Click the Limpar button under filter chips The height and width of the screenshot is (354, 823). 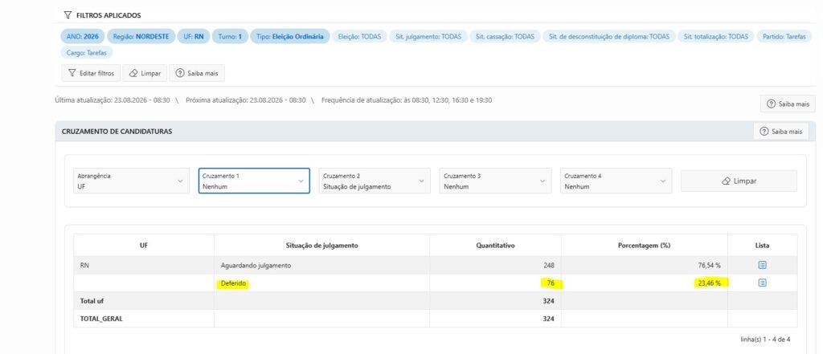point(145,73)
